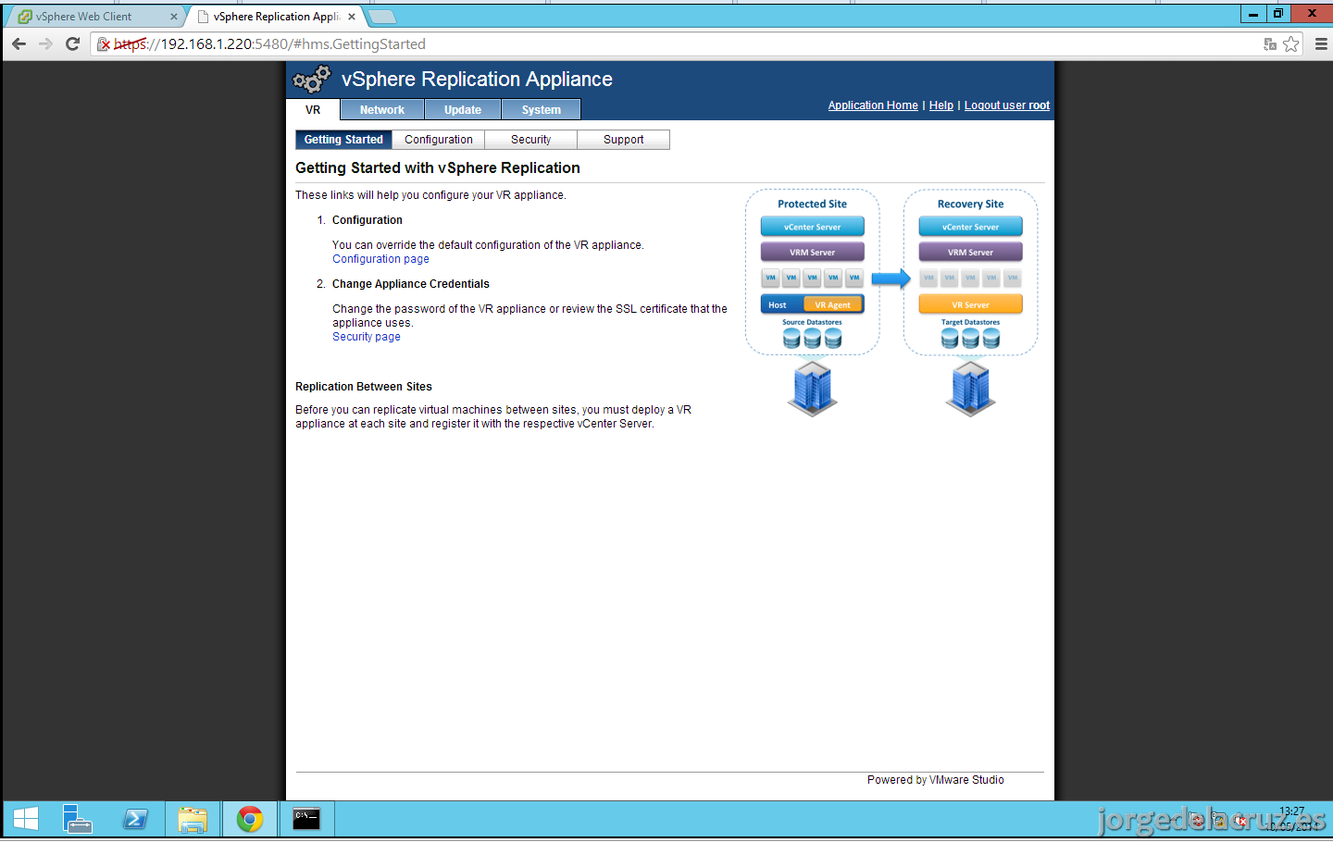This screenshot has height=842, width=1333.
Task: Open the Chrome hamburger menu
Action: [x=1321, y=43]
